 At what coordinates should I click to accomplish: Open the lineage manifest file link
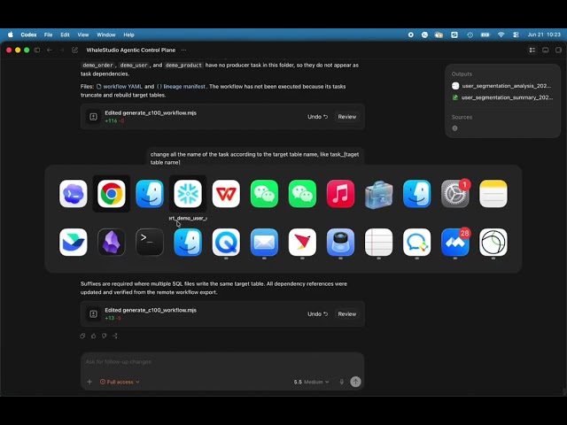pos(181,87)
